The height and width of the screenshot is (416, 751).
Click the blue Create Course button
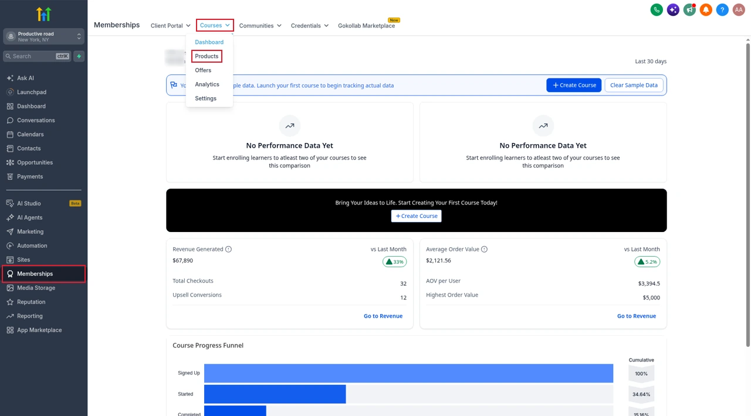point(574,85)
